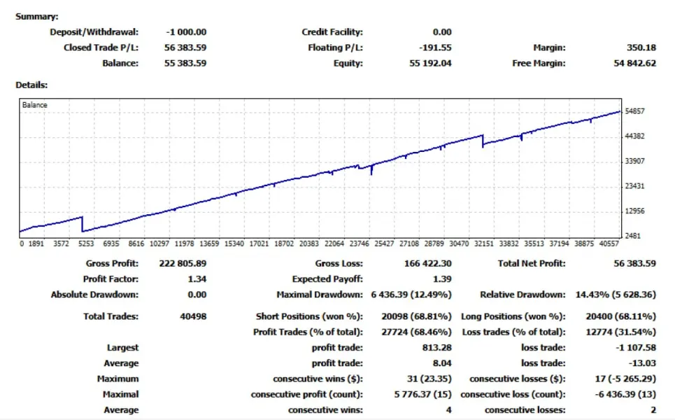
Task: Click the x-axis marker 20383 on chart
Action: click(308, 244)
